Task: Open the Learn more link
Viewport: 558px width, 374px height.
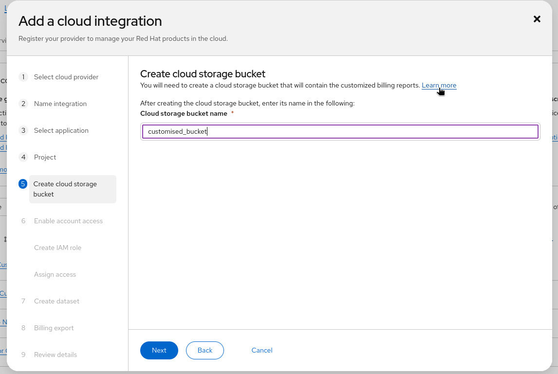Action: pos(439,86)
